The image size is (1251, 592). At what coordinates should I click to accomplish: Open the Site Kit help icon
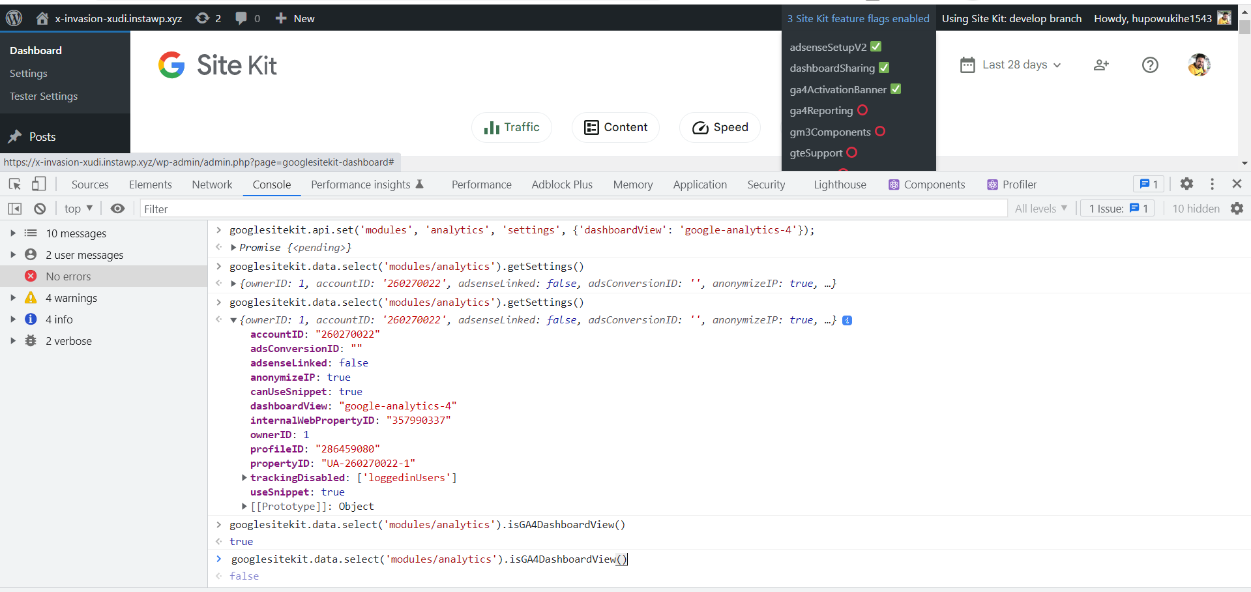[1150, 65]
